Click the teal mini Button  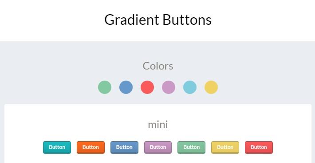pyautogui.click(x=57, y=147)
